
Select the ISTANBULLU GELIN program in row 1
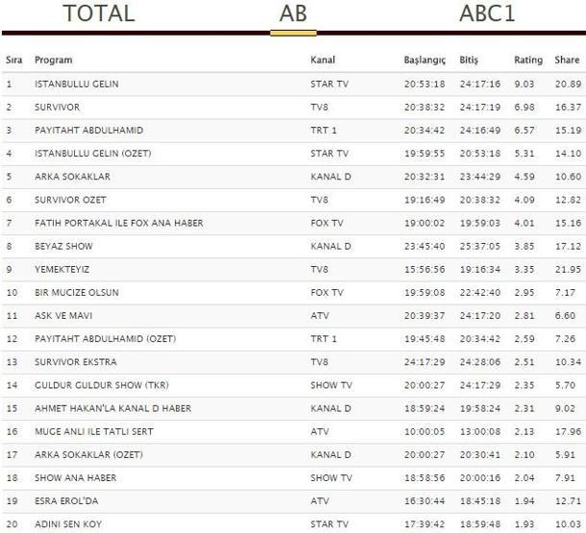tap(77, 85)
